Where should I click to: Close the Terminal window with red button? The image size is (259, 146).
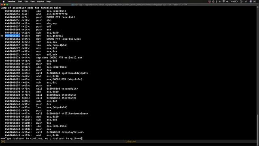2,4
